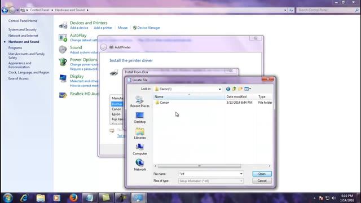Screen dimensions: 361x203
Task: Click the Action Center flag icon
Action: tap(321, 198)
